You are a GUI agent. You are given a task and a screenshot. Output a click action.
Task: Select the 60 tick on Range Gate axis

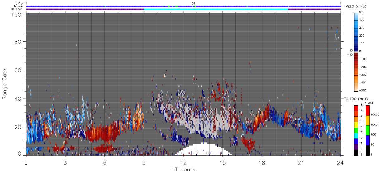(x=17, y=70)
